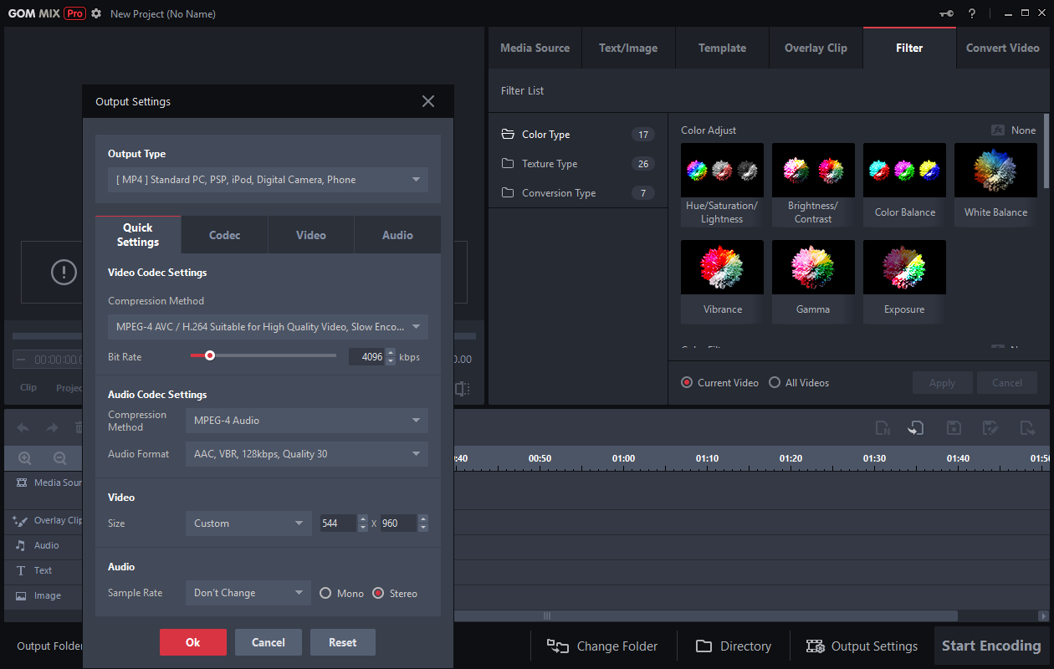Screen dimensions: 1054x669
Task: Select the Image track icon
Action: click(x=21, y=595)
